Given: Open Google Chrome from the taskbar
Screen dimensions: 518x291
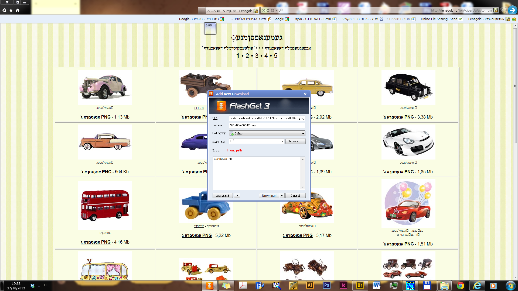Looking at the screenshot, I should (461, 286).
